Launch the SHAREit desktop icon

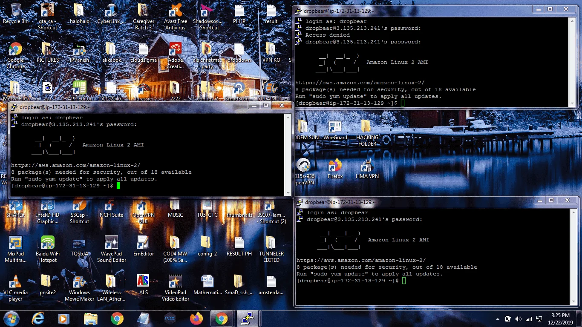coord(16,209)
